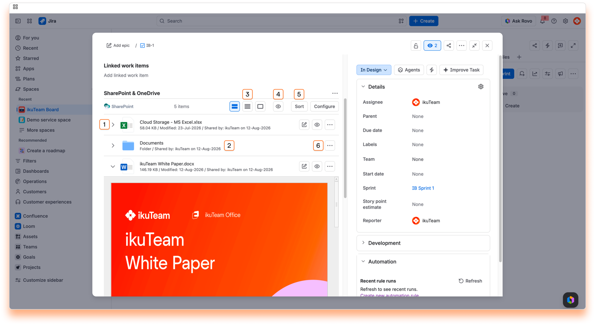This screenshot has height=325, width=595.
Task: Collapse ikuTeam White Paper preview chevron
Action: coord(113,166)
